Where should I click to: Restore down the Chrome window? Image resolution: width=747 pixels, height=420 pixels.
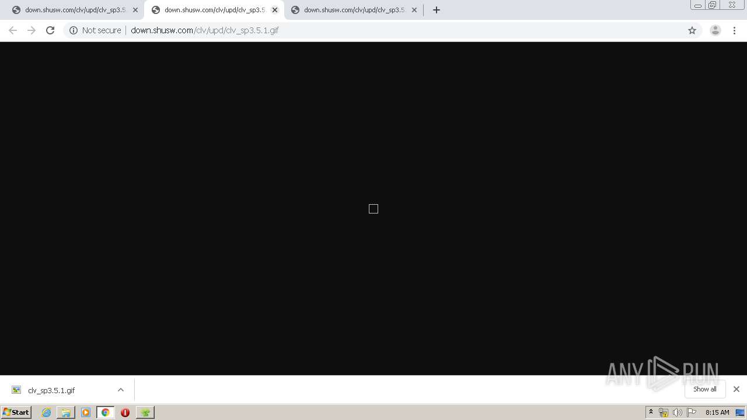[x=713, y=5]
